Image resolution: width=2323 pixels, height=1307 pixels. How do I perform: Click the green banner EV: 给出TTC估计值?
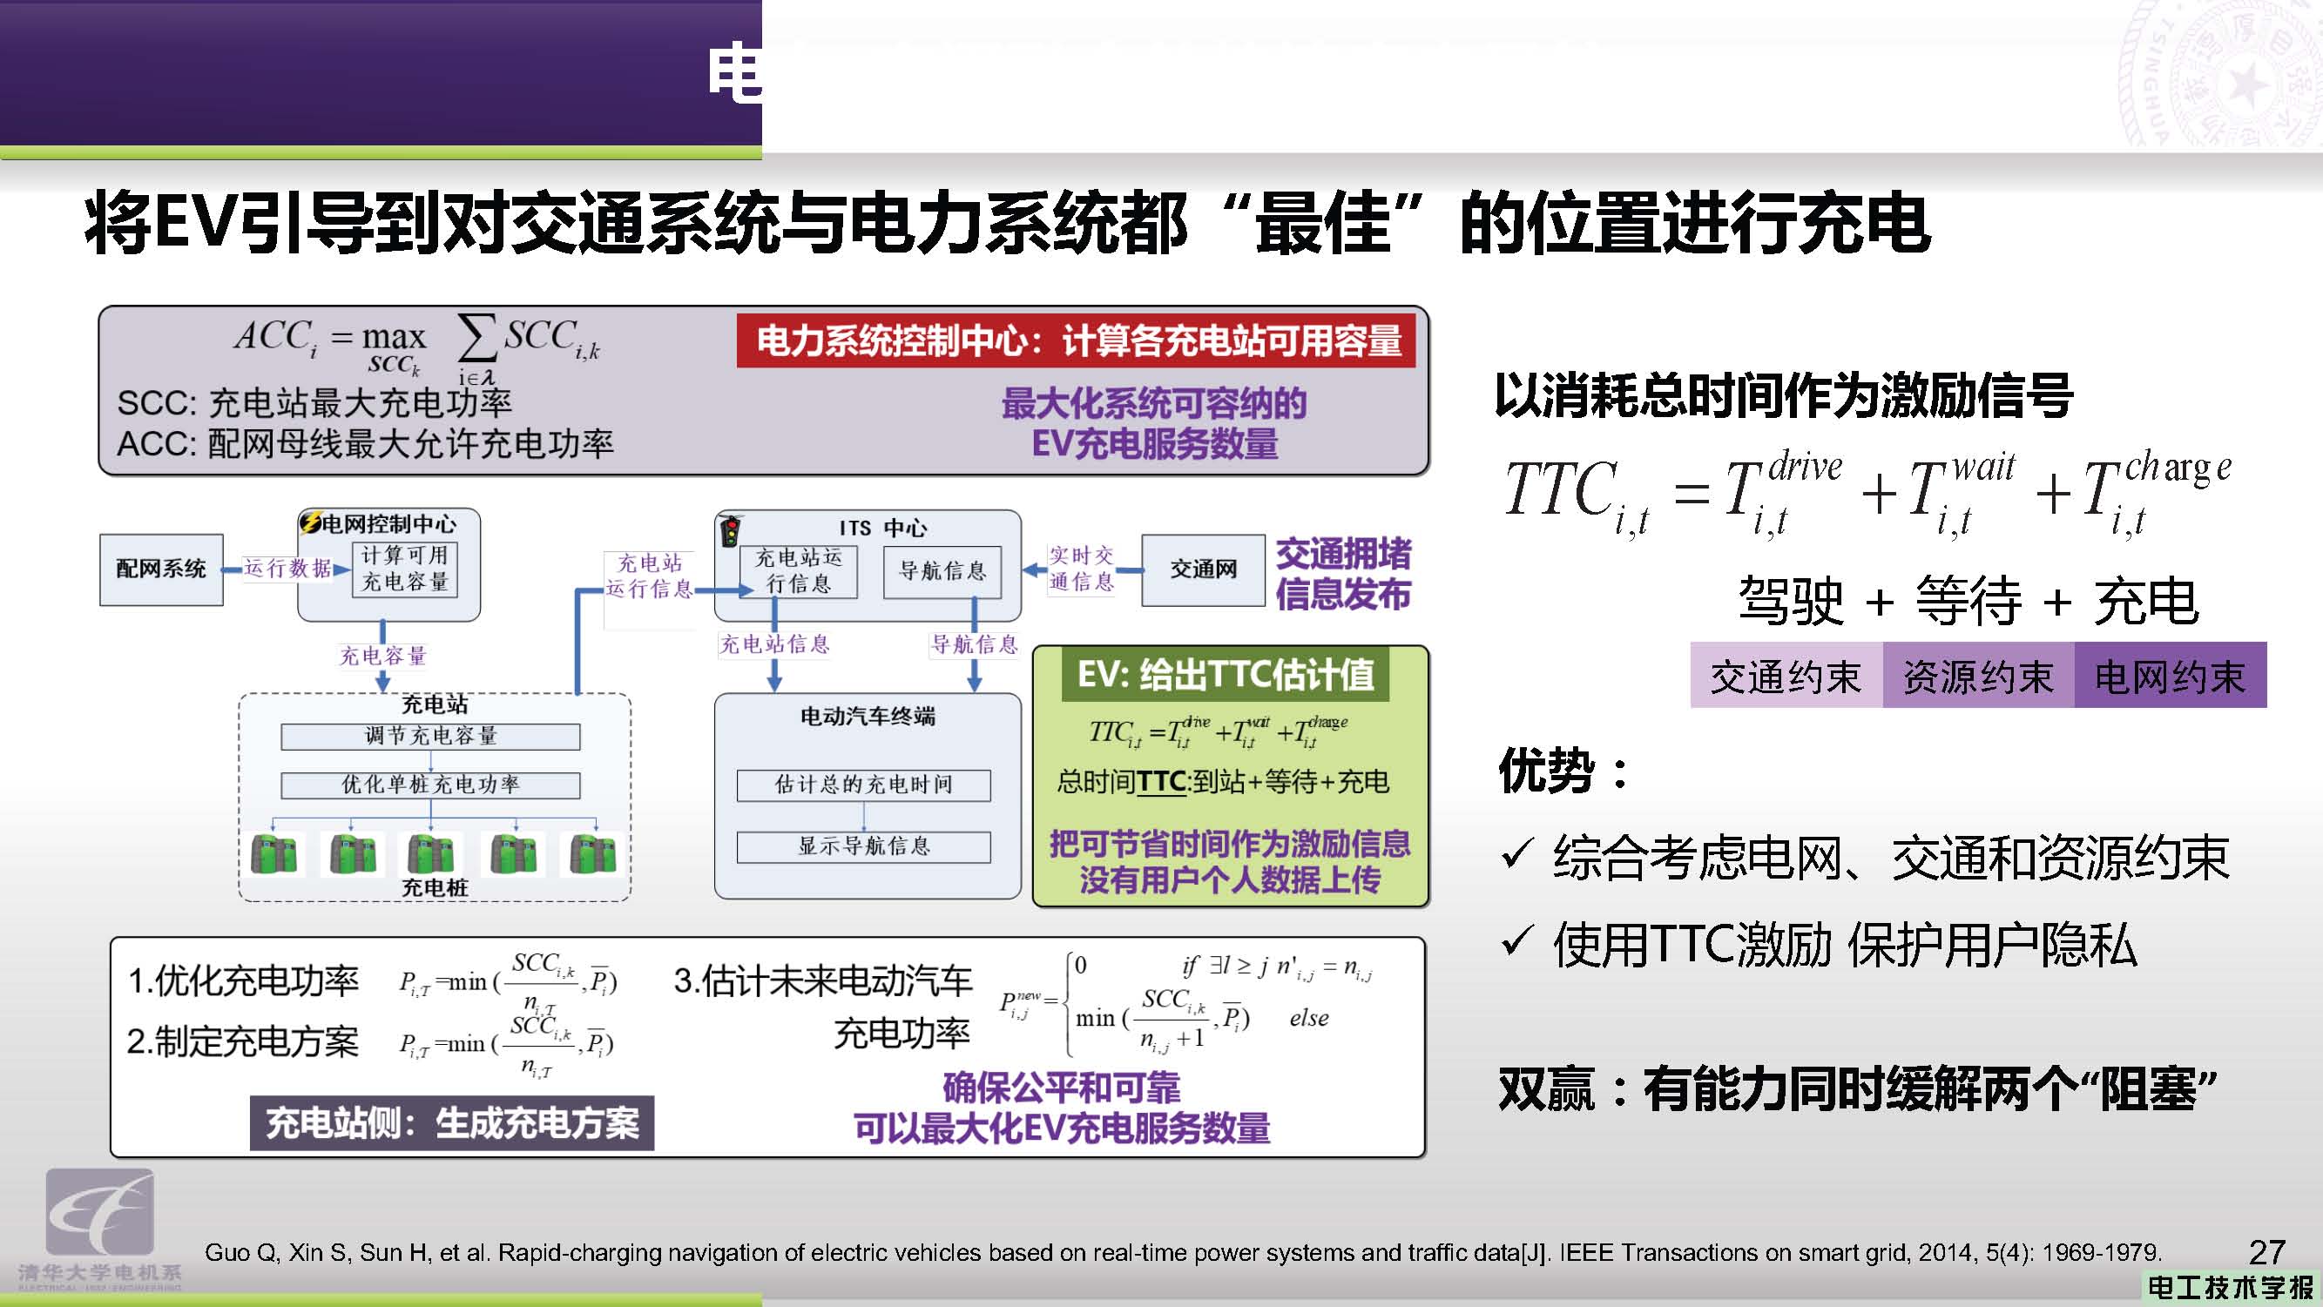pyautogui.click(x=1226, y=675)
